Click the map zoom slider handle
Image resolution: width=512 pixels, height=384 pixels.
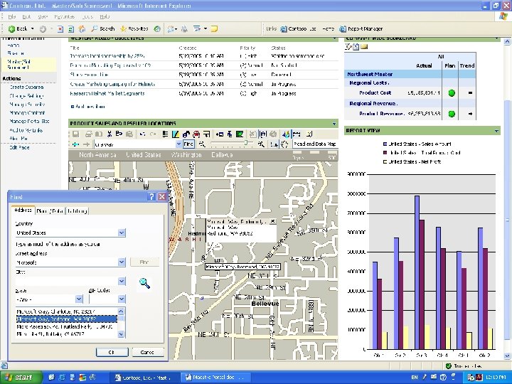coord(247,143)
